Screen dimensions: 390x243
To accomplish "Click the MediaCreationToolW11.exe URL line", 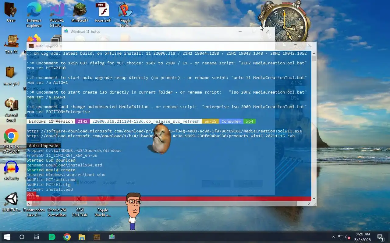I will [x=164, y=131].
